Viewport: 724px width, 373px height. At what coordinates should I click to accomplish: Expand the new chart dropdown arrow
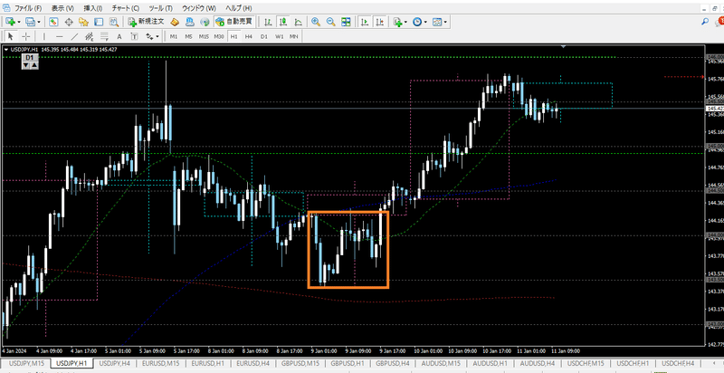point(18,22)
